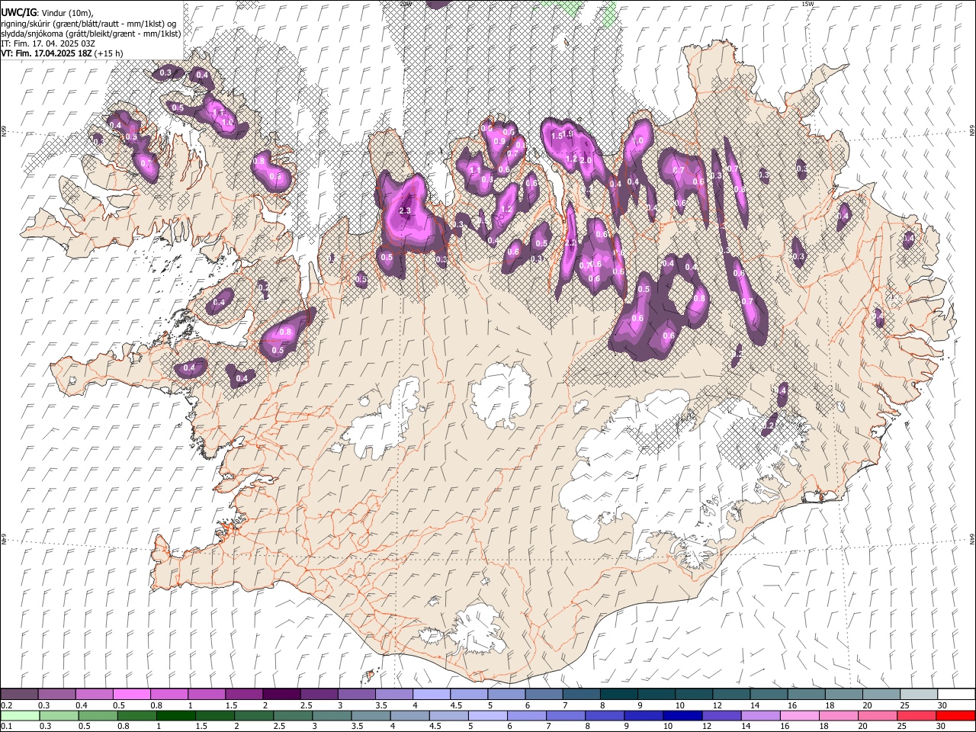Click the lower legend swatch labelled 2
Screen dimensions: 976x732
253,716
